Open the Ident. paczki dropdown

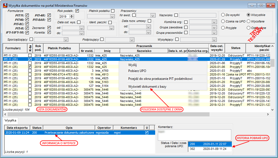(x=111, y=28)
